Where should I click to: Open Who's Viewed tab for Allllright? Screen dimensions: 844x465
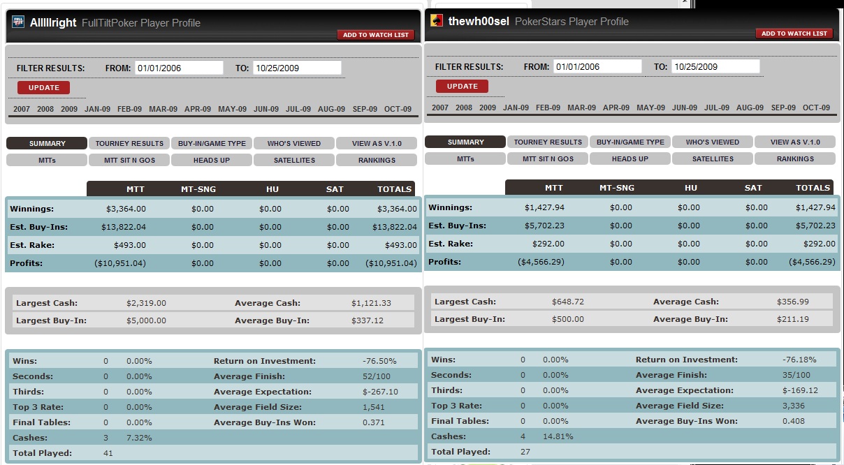[x=294, y=143]
